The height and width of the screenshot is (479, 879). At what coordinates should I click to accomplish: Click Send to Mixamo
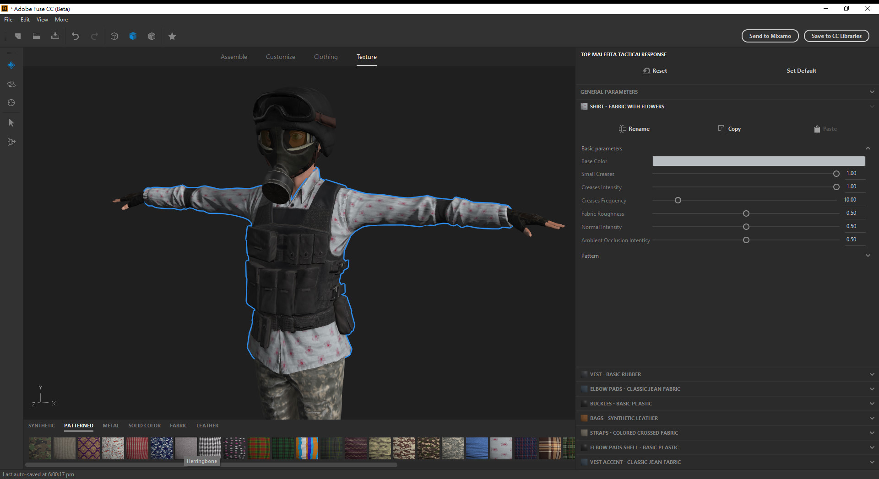770,36
